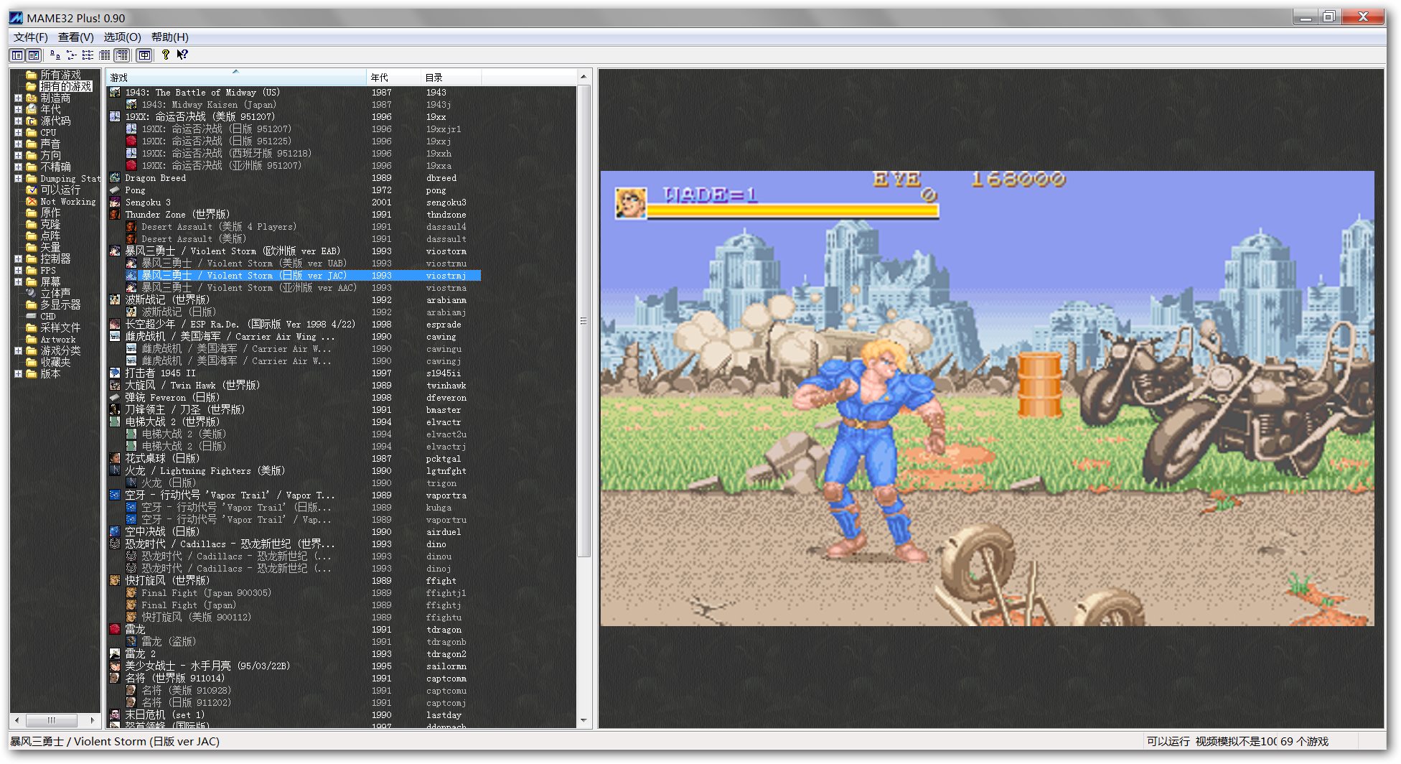This screenshot has width=1401, height=764.
Task: Expand the 制造商 tree folder
Action: pyautogui.click(x=18, y=98)
